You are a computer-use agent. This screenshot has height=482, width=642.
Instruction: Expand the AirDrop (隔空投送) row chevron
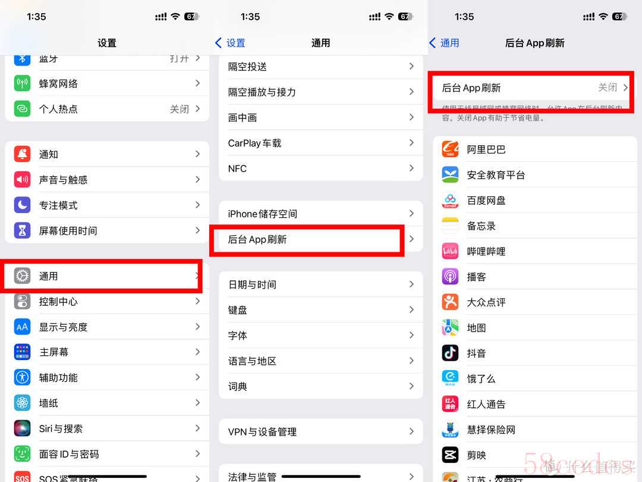tap(411, 67)
